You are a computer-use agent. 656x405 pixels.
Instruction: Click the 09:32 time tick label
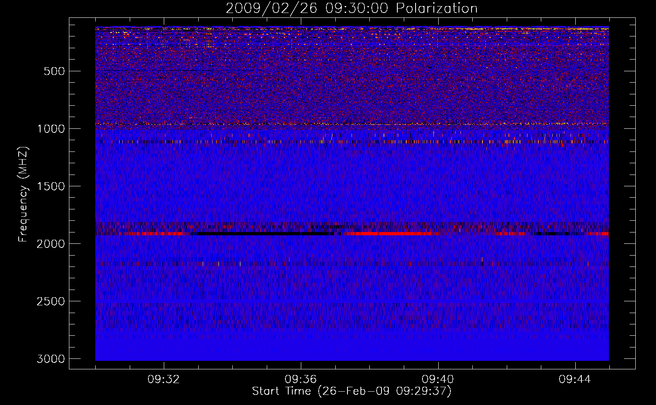[164, 379]
